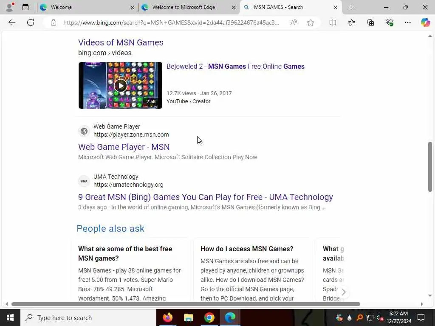Click the vertical scrollbar thumb
The height and width of the screenshot is (326, 435).
click(x=430, y=166)
